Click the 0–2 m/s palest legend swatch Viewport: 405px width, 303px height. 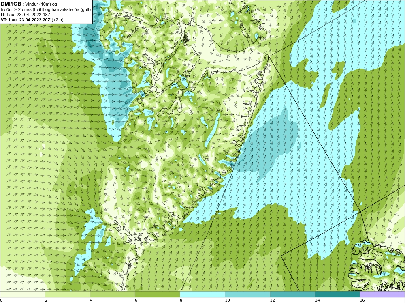pos(23,294)
